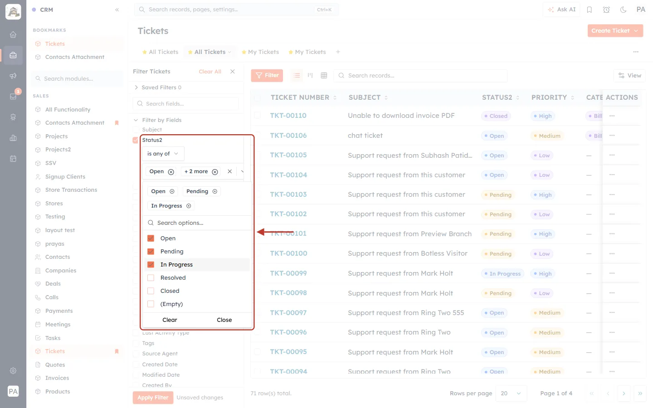The image size is (653, 408).
Task: Check the Resolved status option
Action: (x=151, y=278)
